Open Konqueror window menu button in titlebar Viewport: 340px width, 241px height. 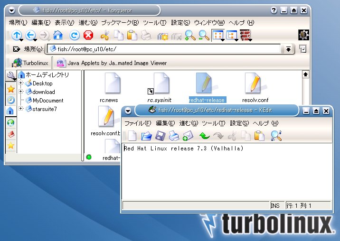click(12, 10)
